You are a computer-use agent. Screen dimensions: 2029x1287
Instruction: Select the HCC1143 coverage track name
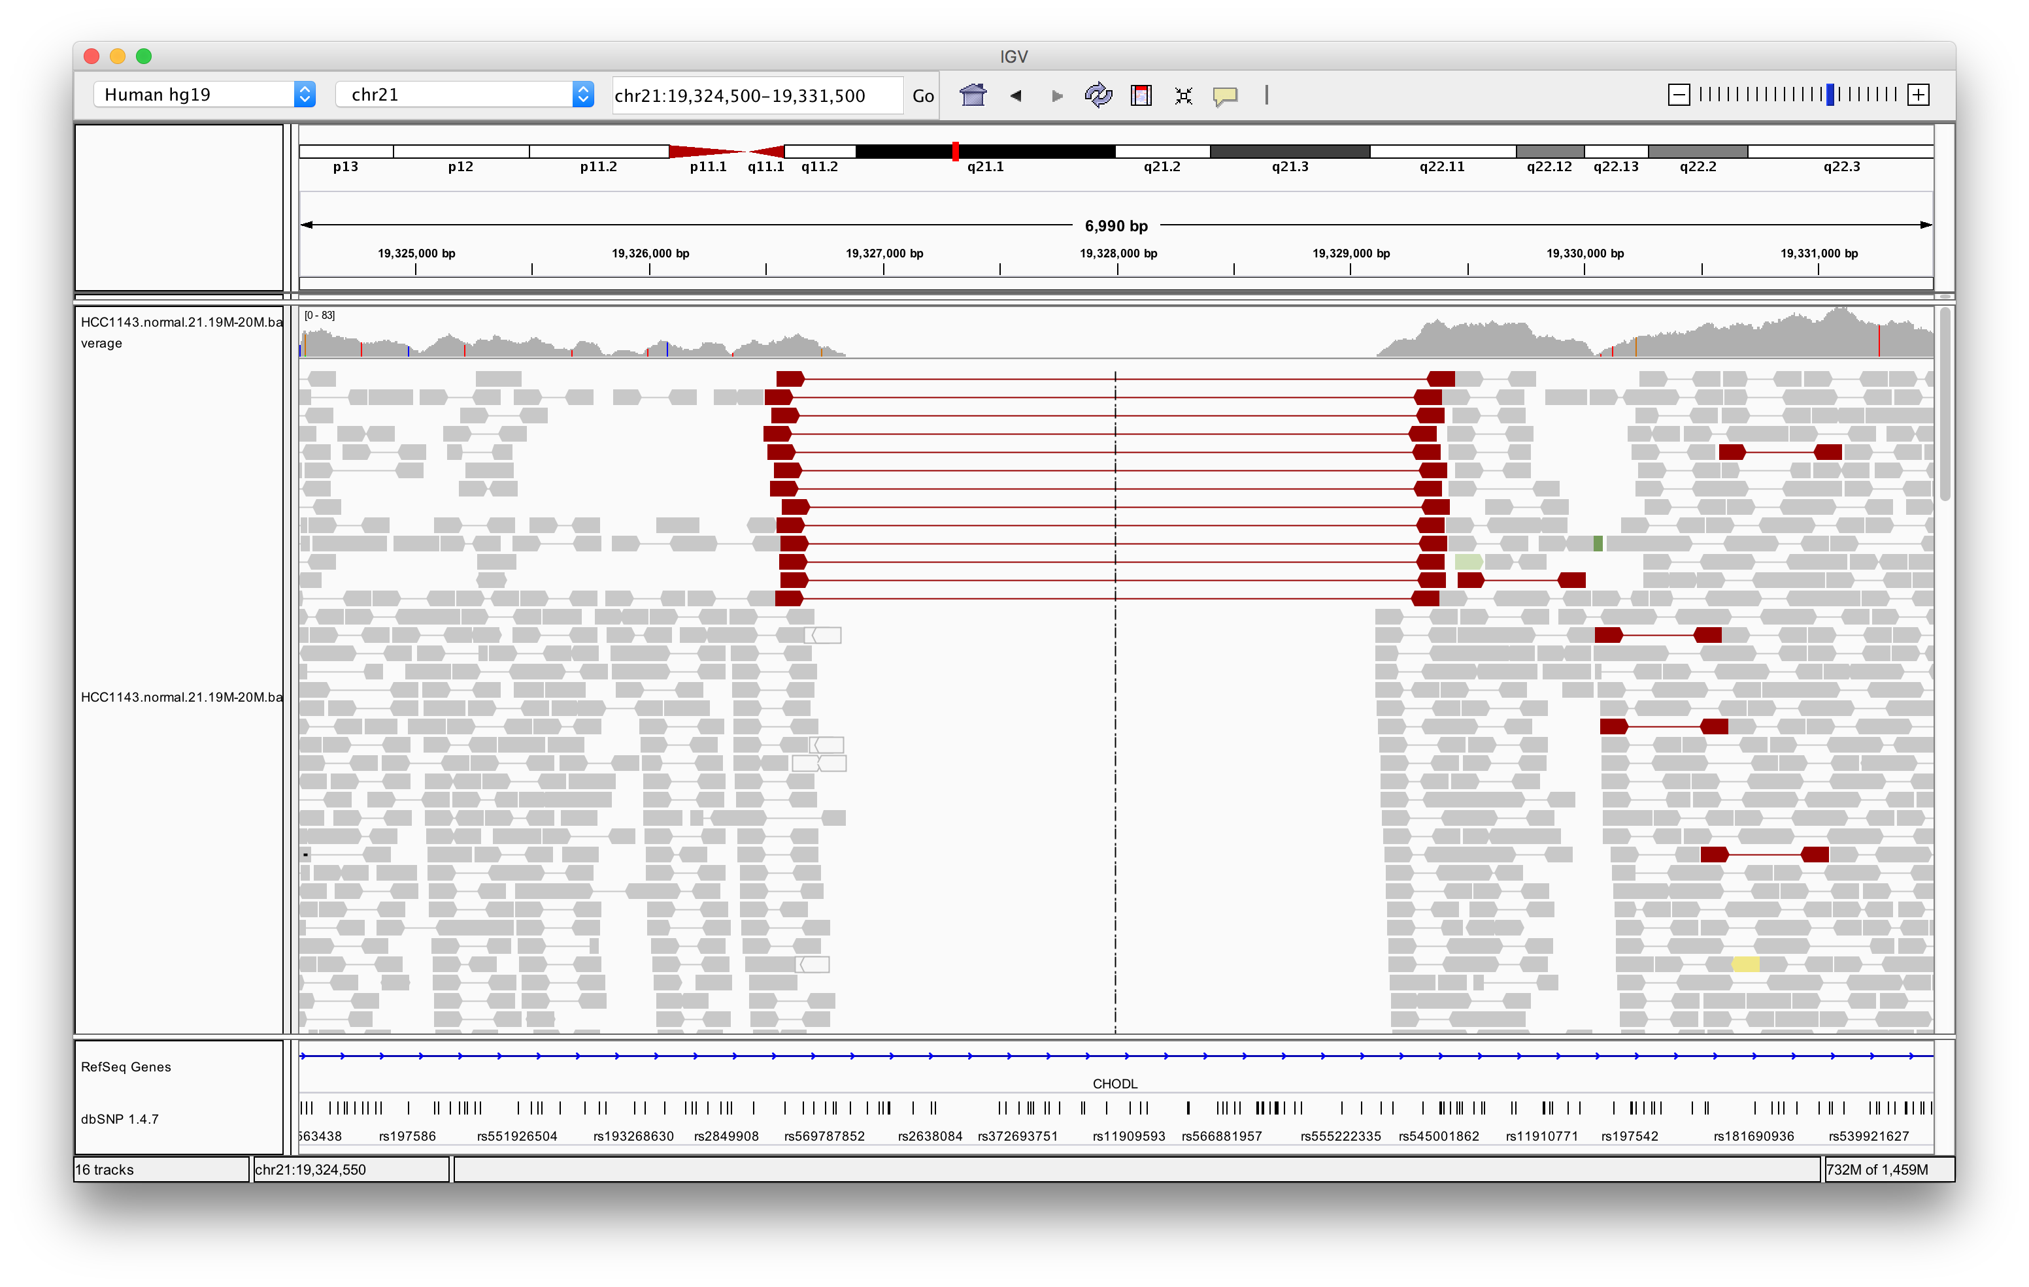coord(180,332)
